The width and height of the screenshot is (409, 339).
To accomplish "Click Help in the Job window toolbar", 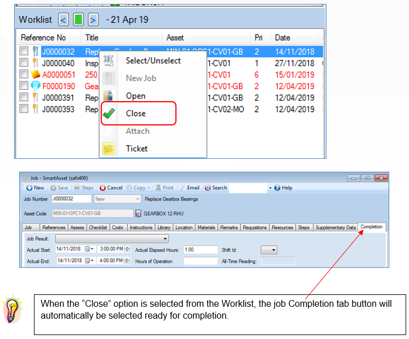I will tap(283, 188).
